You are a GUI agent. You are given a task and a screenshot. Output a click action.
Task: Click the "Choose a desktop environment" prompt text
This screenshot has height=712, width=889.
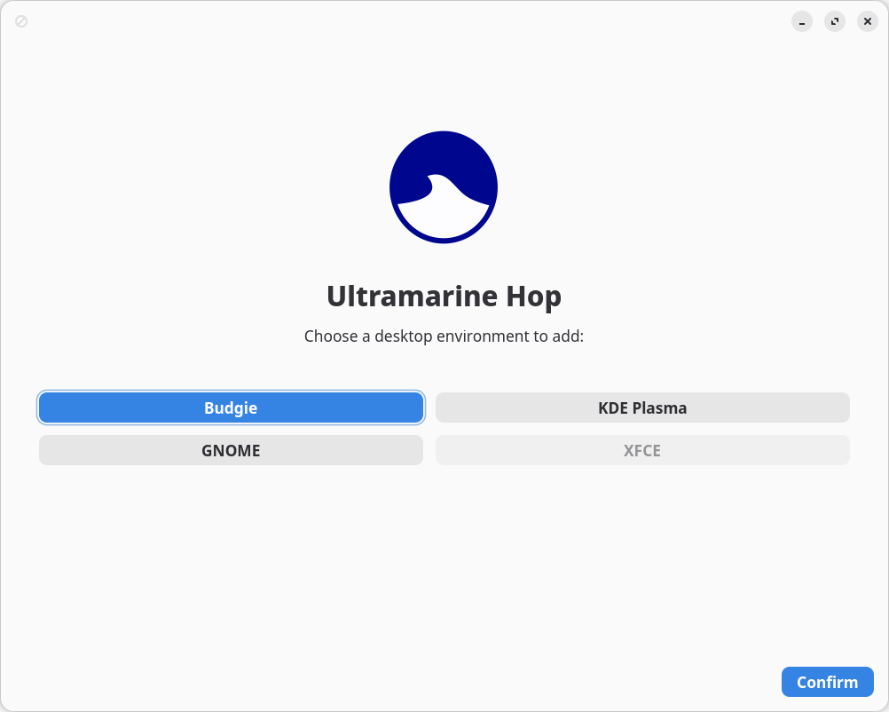pos(444,336)
